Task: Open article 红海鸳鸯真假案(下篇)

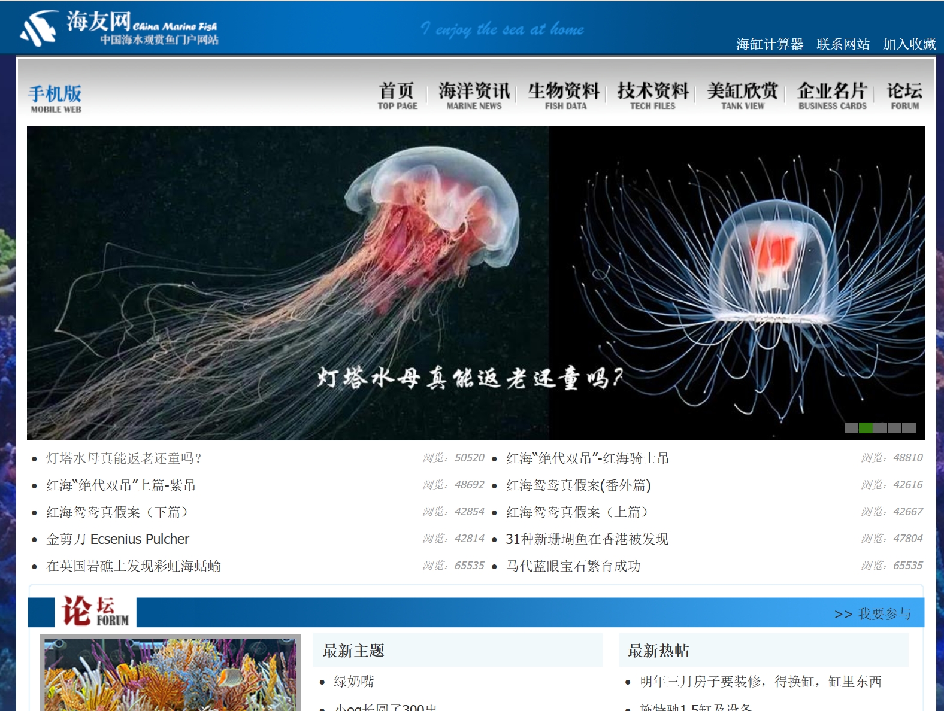Action: [120, 512]
